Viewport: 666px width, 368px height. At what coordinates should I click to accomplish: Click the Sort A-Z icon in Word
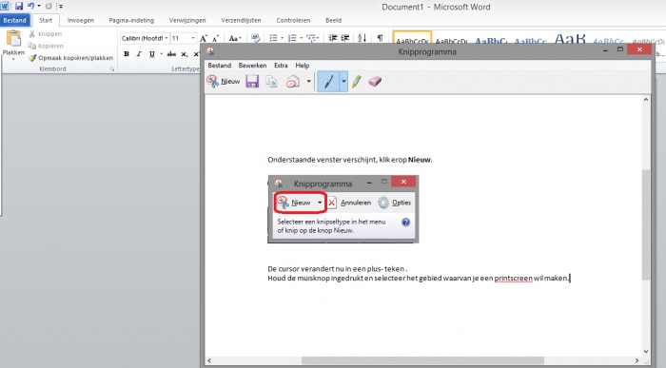pos(362,38)
